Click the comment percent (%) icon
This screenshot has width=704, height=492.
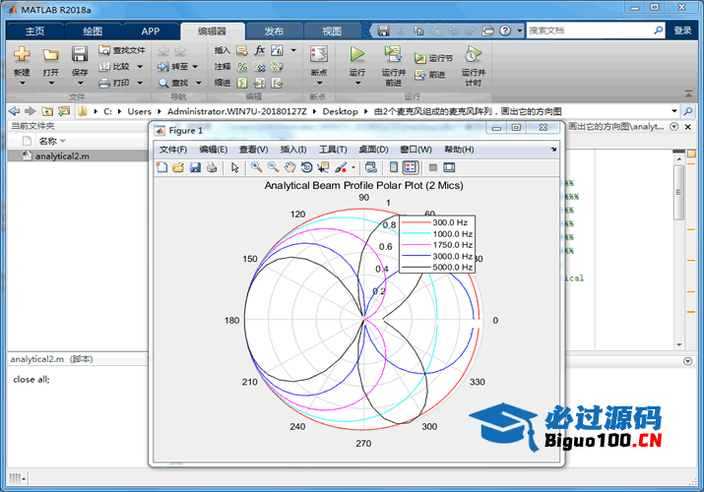pos(242,67)
